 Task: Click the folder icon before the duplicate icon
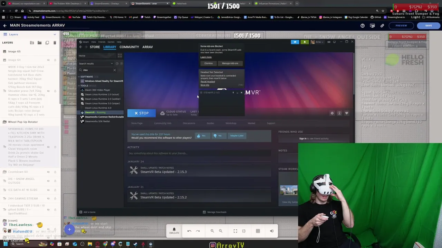[39, 43]
